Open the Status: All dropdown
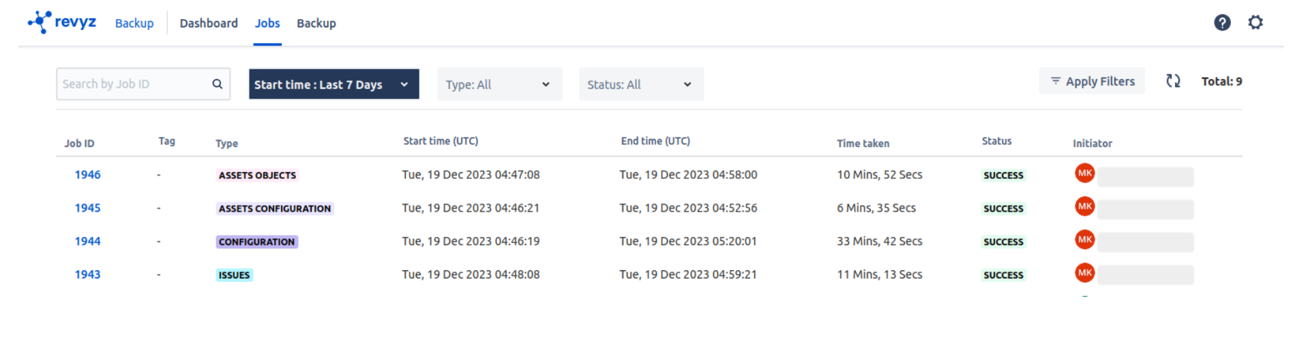 pos(640,84)
